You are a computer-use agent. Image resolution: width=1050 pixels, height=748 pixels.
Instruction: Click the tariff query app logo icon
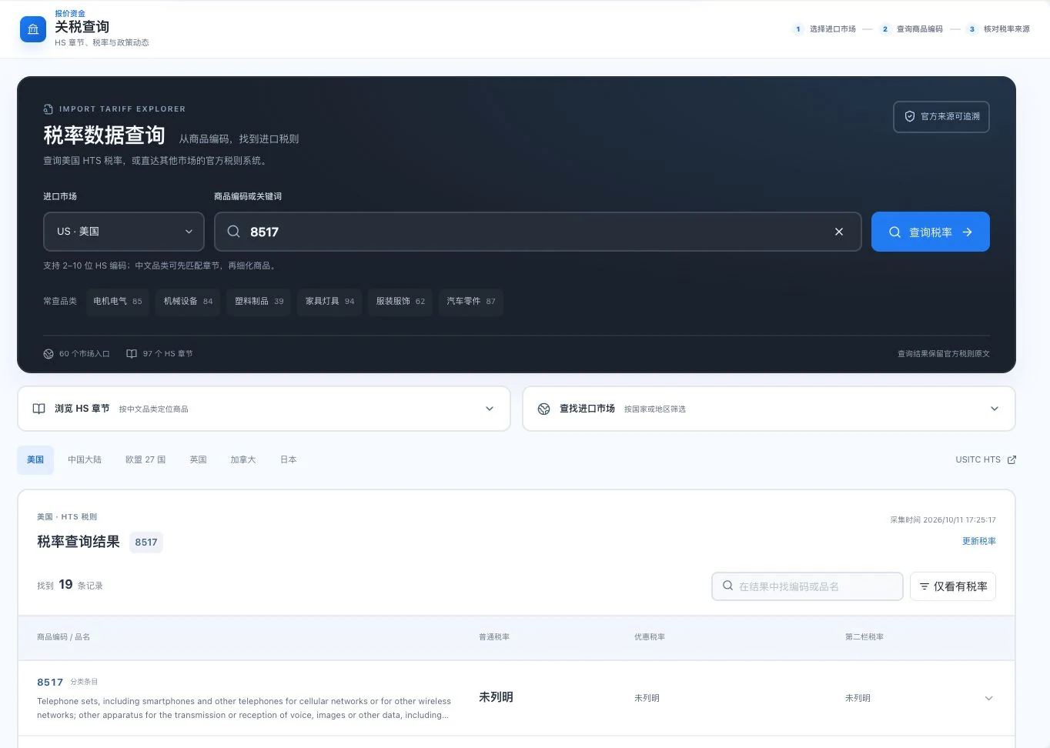pos(33,29)
